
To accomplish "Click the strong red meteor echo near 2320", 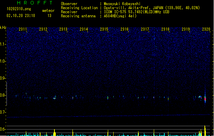I will click(205, 99).
